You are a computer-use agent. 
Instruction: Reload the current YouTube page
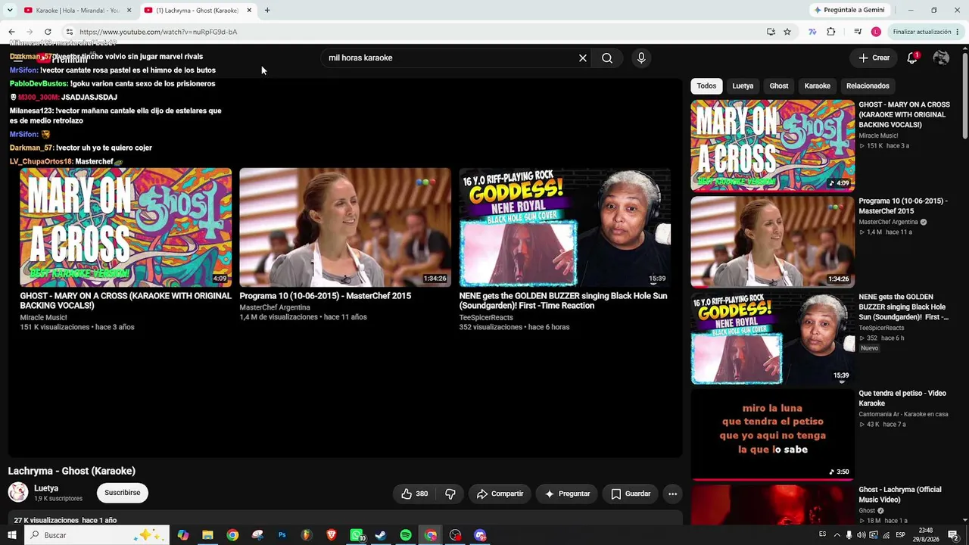coord(48,32)
